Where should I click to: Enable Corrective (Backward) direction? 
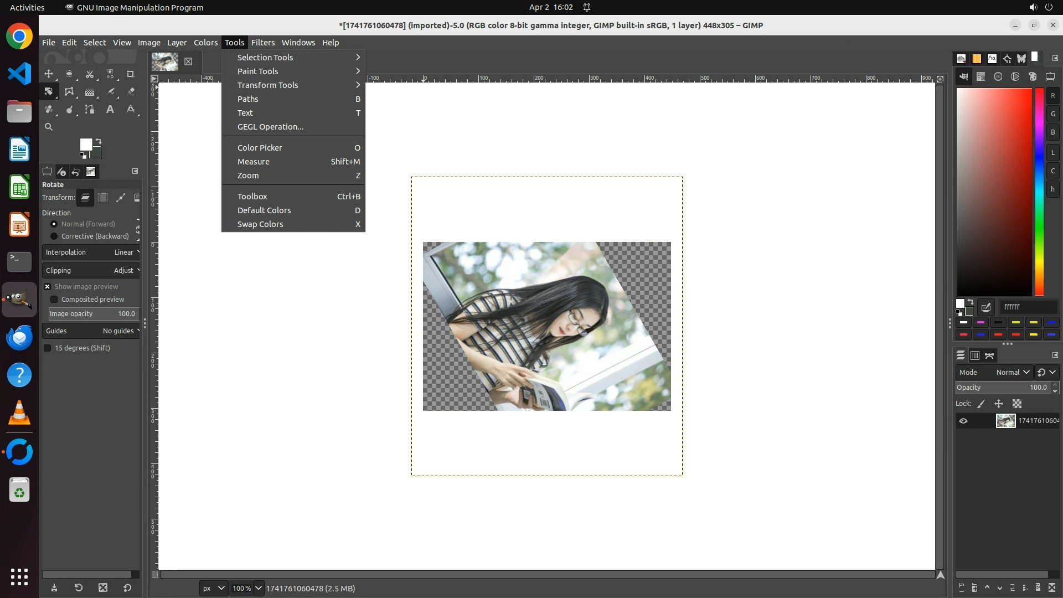54,236
